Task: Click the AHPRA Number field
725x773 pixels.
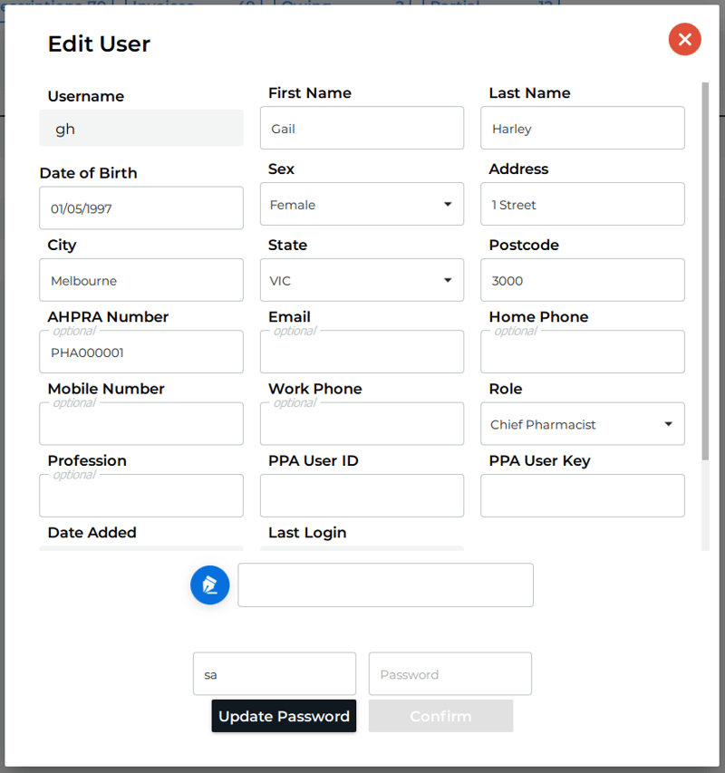Action: pos(141,353)
